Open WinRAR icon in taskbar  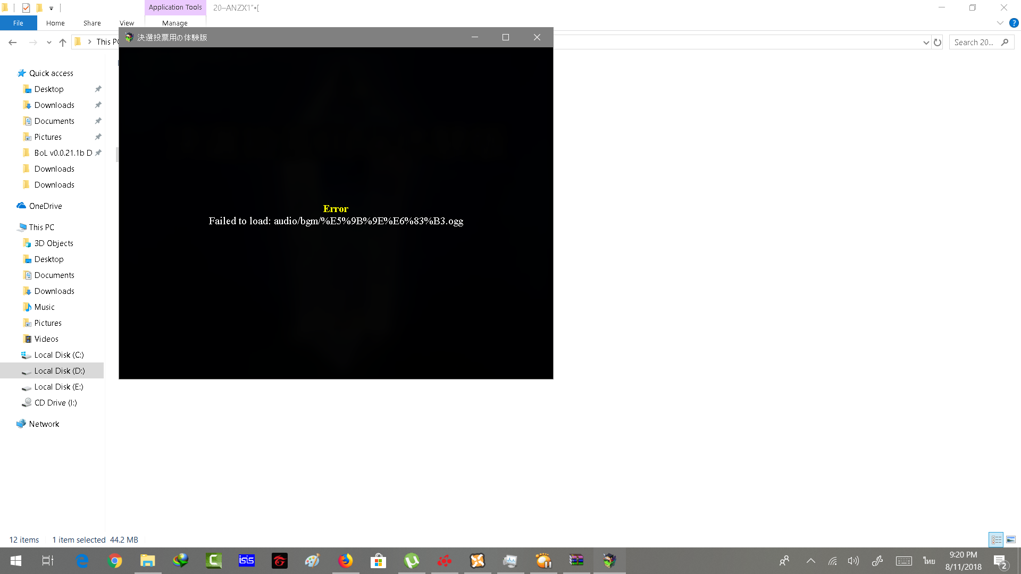[x=576, y=561]
